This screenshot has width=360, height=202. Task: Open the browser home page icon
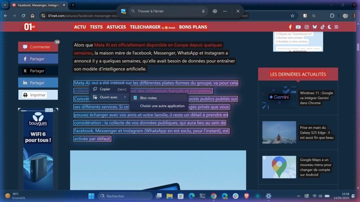[x=32, y=16]
